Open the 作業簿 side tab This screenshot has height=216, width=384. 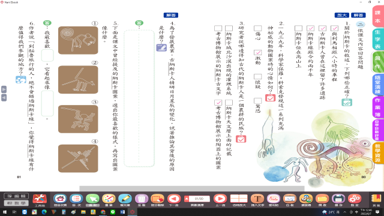[x=377, y=107]
